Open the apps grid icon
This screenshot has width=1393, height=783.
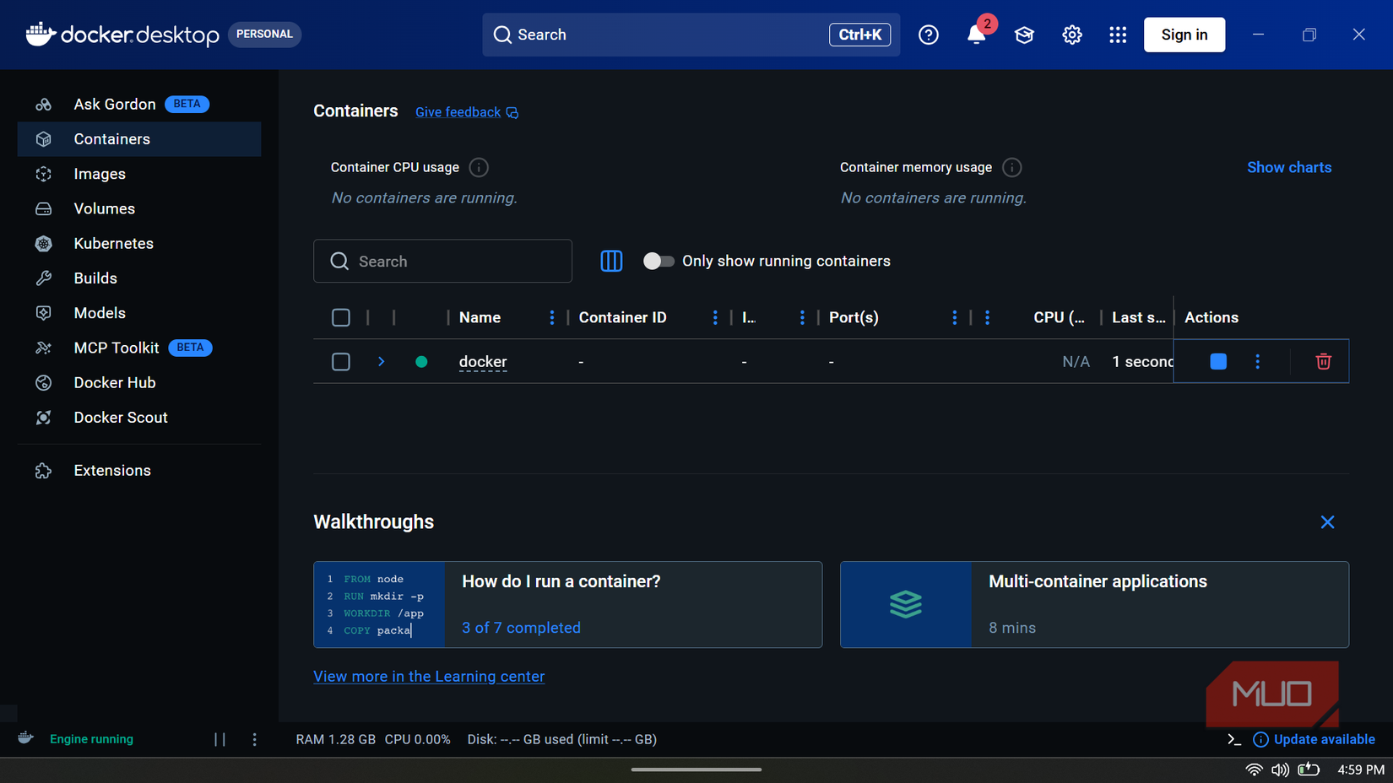pyautogui.click(x=1118, y=35)
